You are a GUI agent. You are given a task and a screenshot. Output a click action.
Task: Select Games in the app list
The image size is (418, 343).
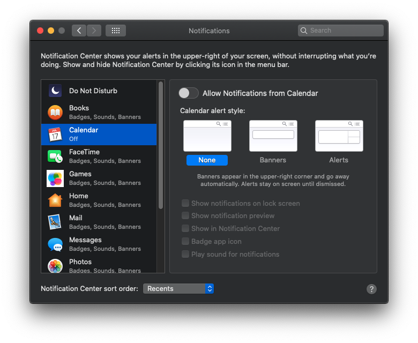[99, 178]
